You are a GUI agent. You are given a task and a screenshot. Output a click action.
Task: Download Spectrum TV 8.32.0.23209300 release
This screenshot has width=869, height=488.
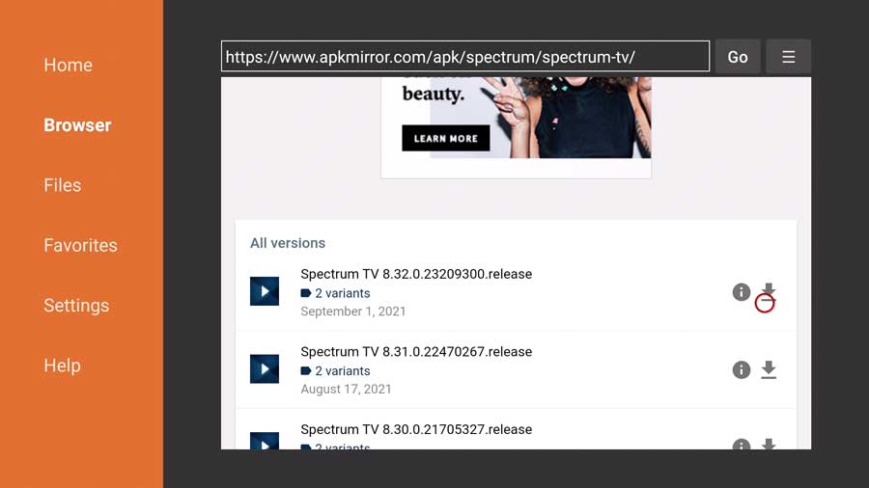click(769, 291)
